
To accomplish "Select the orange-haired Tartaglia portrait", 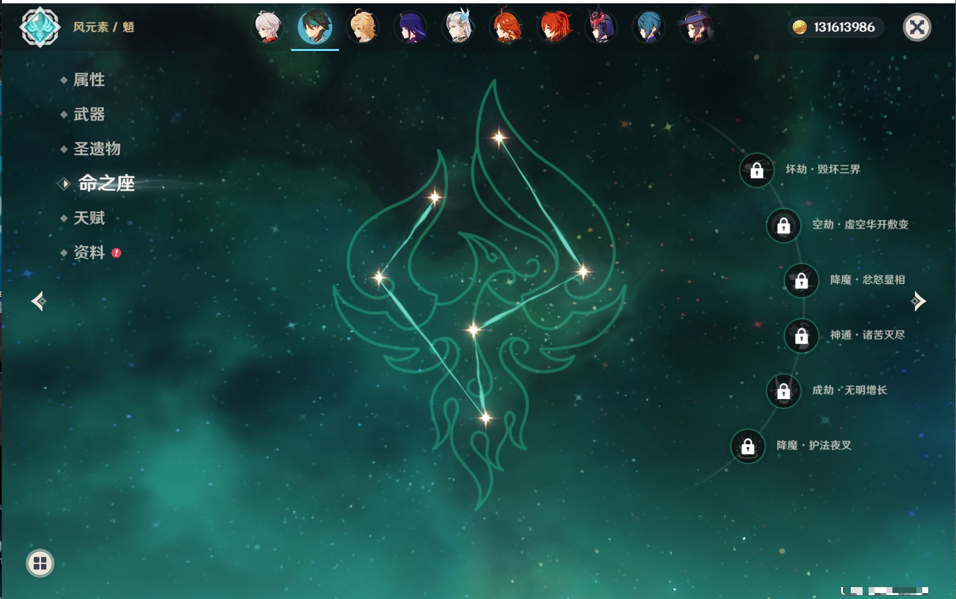I will (506, 27).
